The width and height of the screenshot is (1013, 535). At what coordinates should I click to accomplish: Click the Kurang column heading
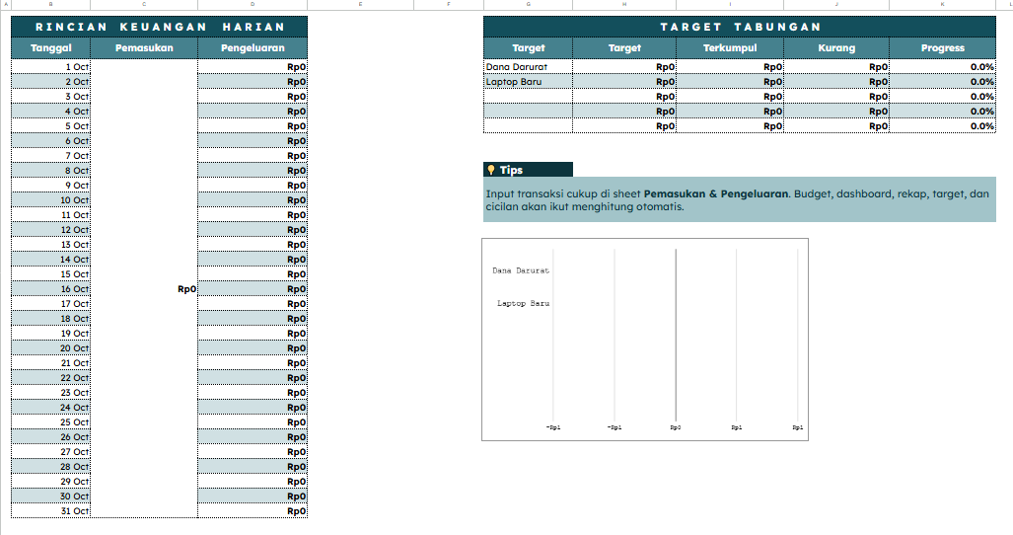[x=836, y=47]
